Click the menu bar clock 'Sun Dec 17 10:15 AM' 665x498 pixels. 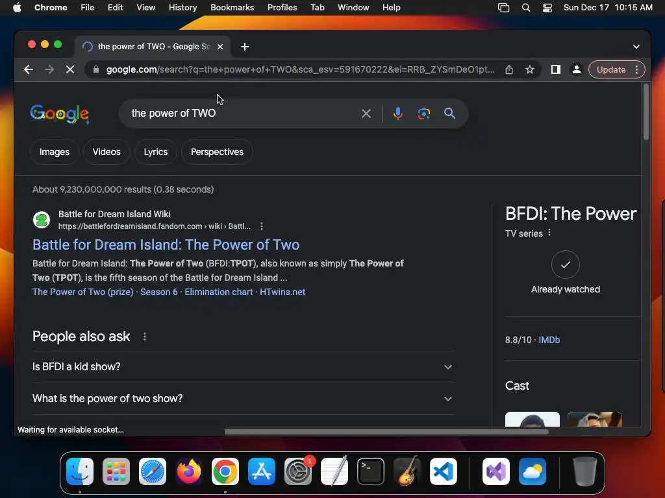coord(608,8)
